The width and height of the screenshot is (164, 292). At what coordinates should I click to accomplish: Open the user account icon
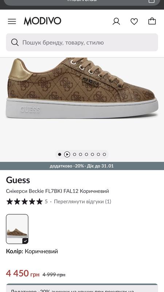pyautogui.click(x=116, y=22)
